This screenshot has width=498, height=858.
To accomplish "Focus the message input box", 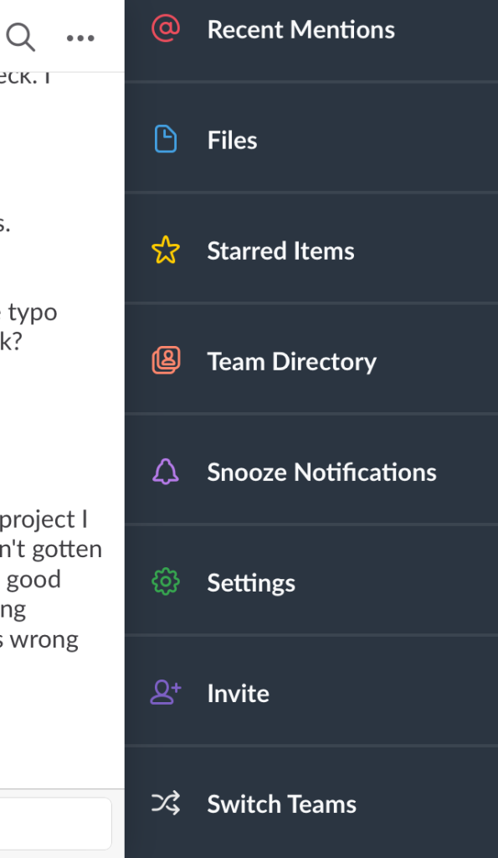I will [55, 823].
